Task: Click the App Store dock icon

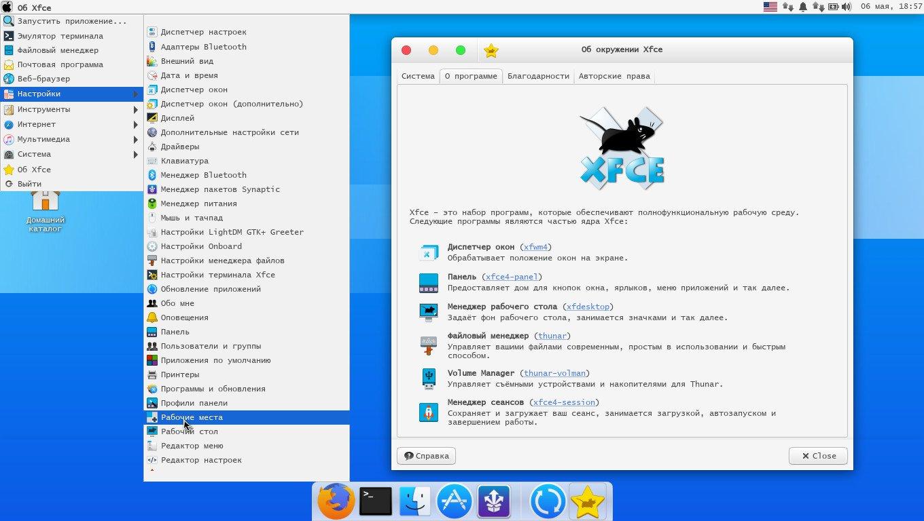Action: click(x=454, y=501)
